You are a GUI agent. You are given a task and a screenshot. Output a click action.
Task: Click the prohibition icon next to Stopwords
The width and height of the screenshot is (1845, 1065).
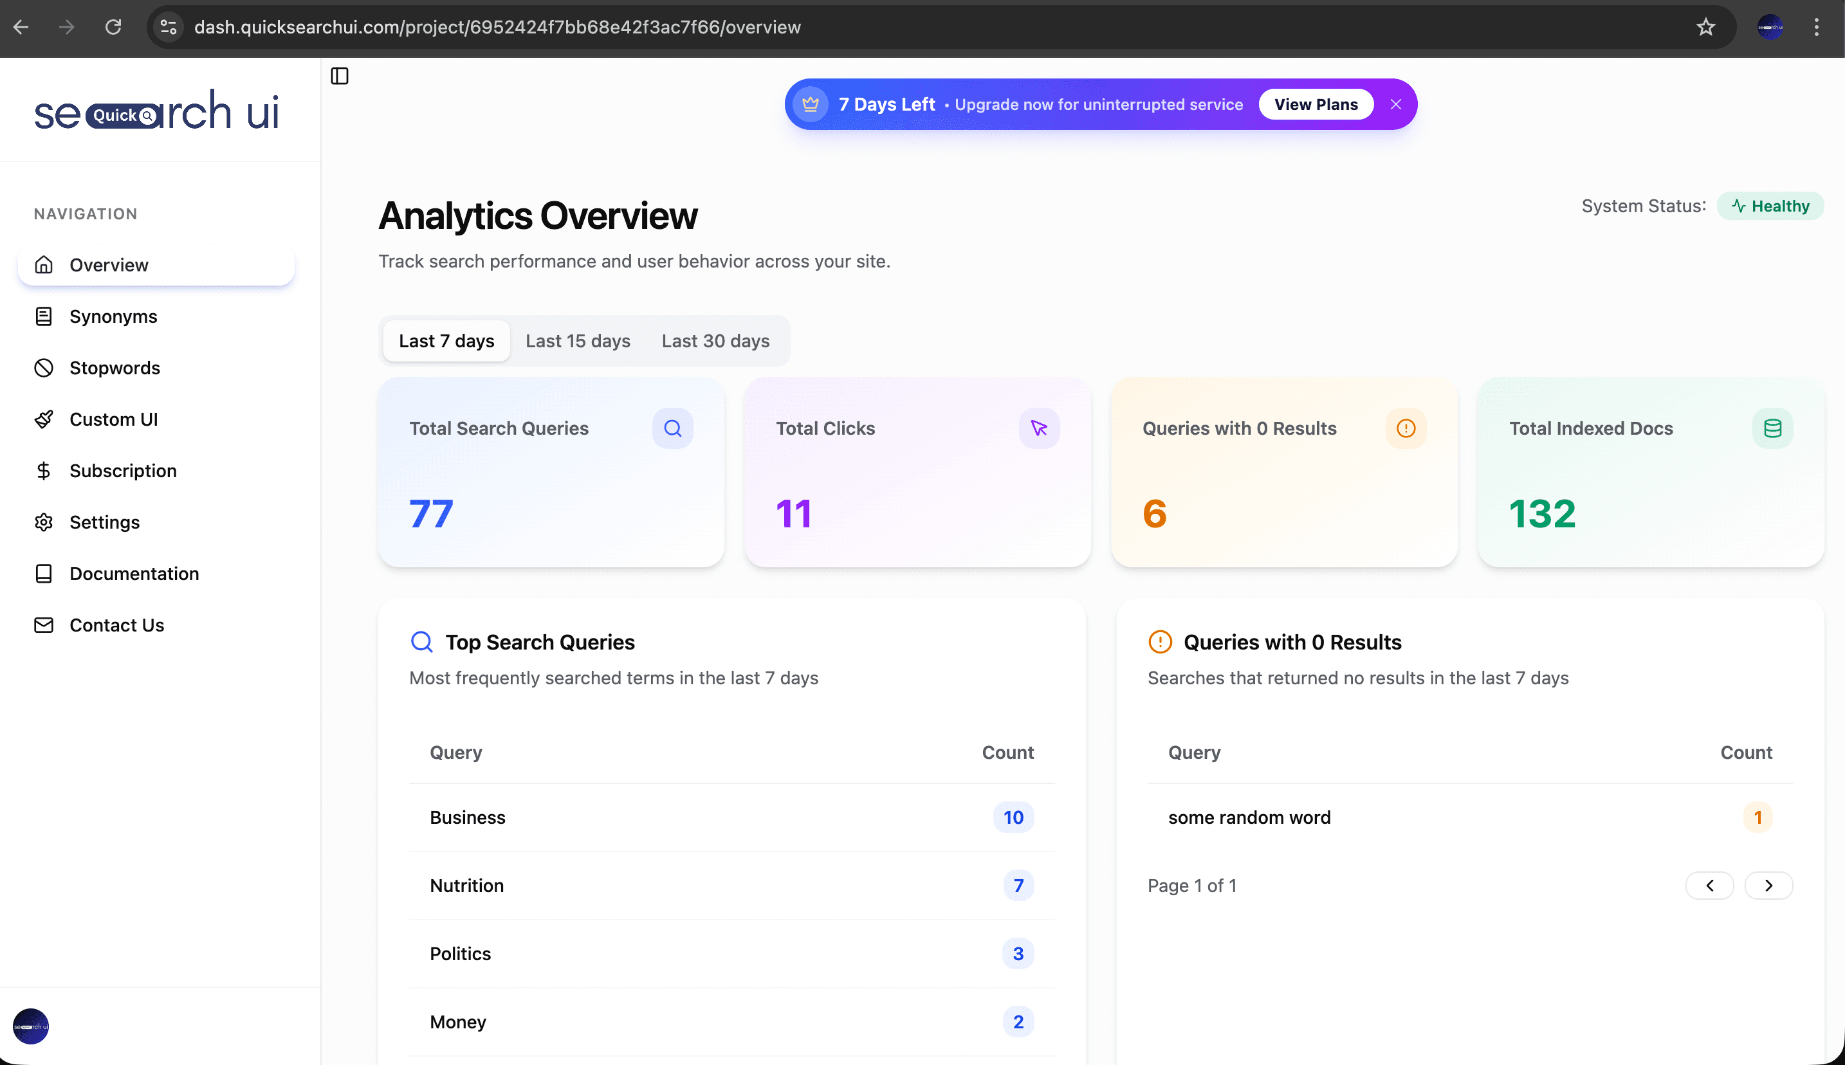click(43, 367)
